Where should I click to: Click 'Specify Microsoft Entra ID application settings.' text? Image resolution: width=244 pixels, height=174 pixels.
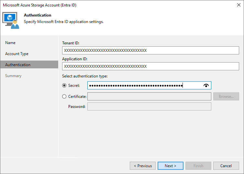[x=64, y=22]
